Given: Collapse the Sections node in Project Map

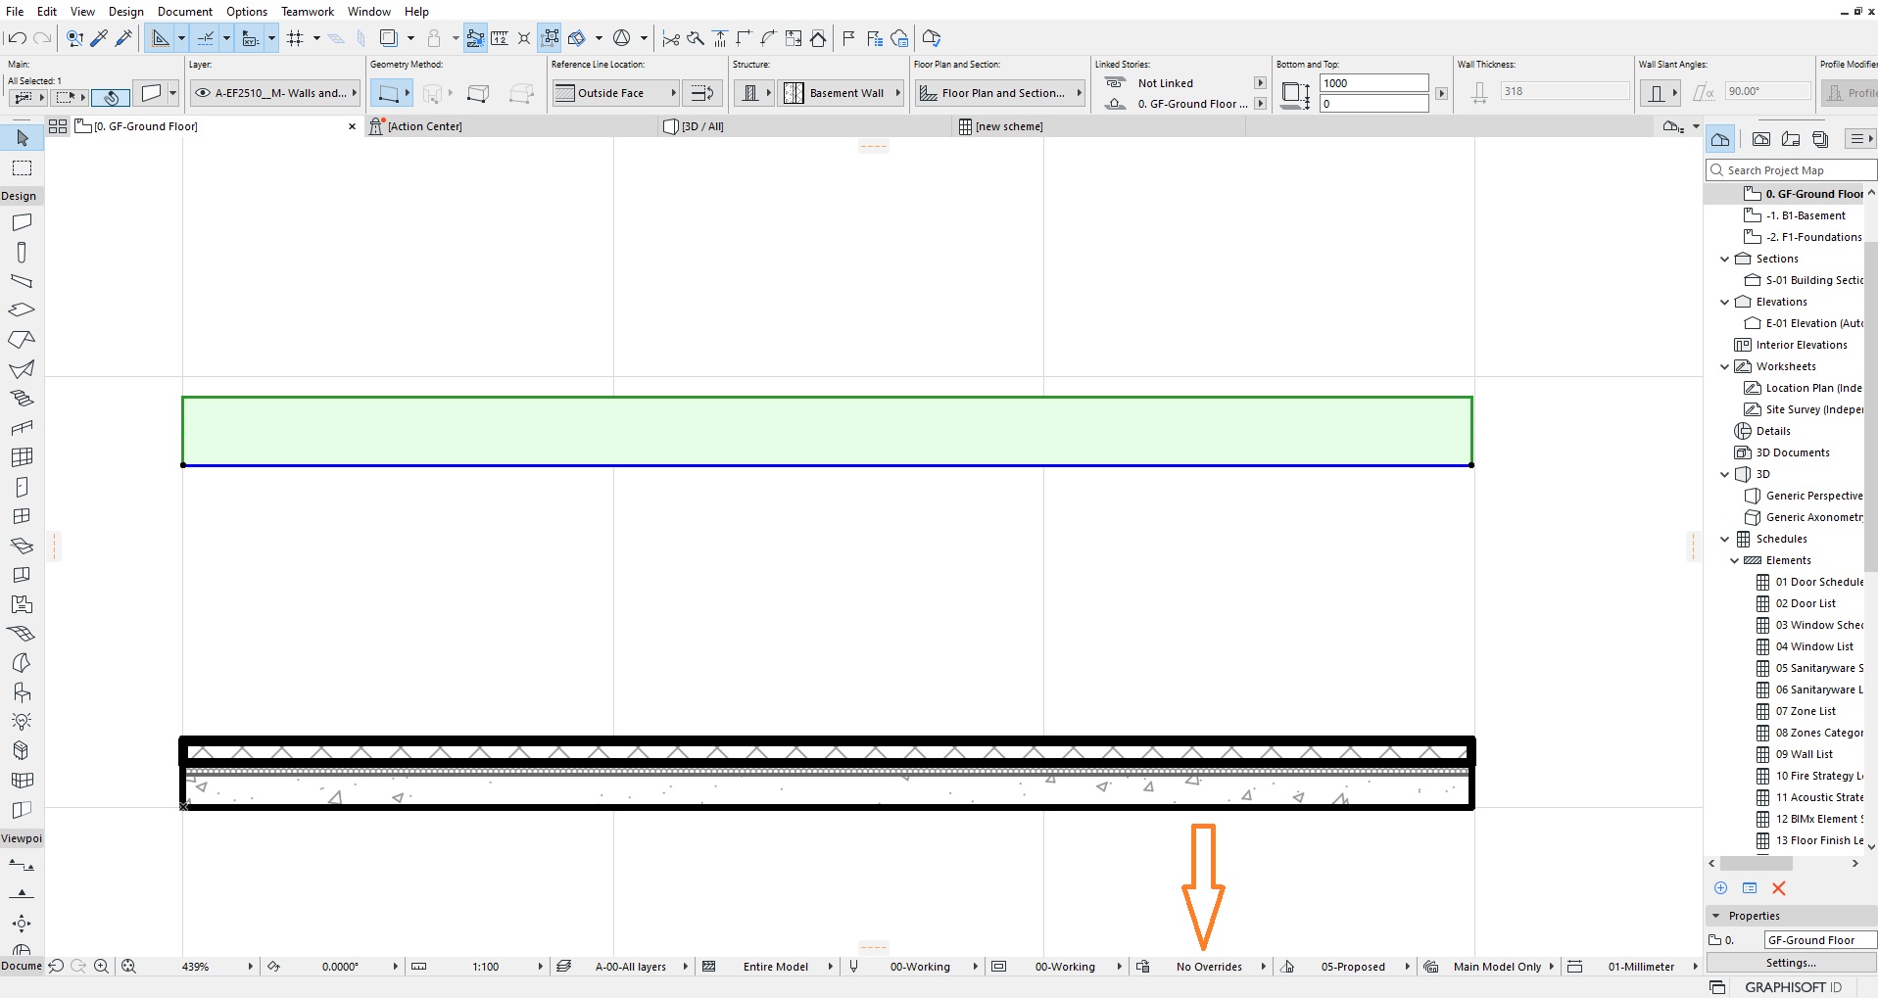Looking at the screenshot, I should coord(1725,259).
